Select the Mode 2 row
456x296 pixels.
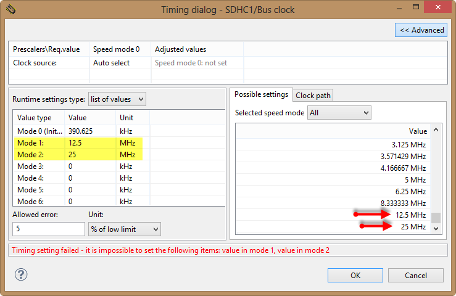pyautogui.click(x=78, y=154)
